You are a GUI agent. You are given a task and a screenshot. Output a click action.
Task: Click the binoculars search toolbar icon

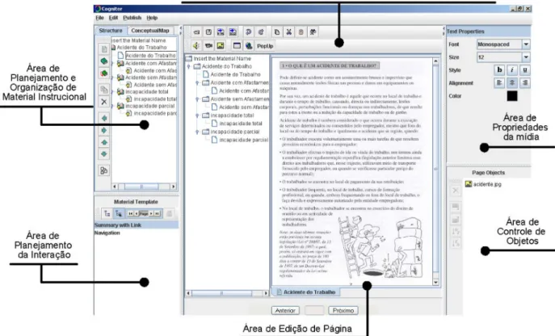313,32
